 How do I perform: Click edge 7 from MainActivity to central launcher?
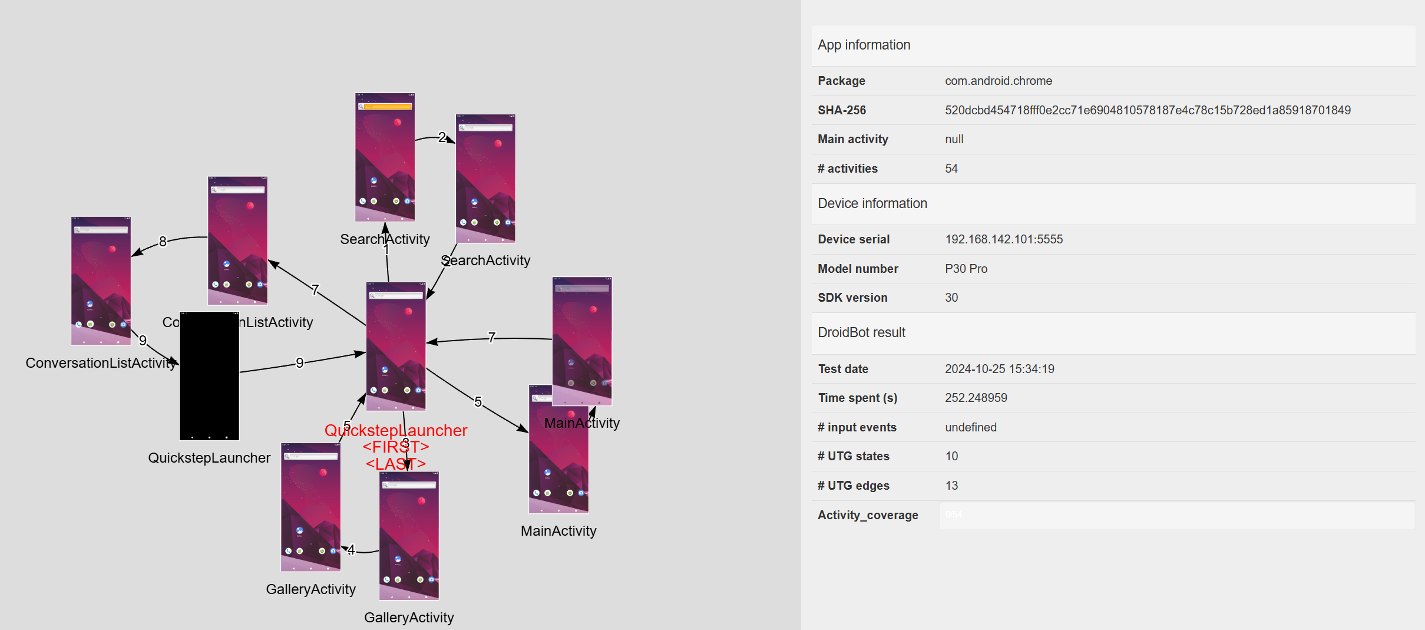click(x=491, y=337)
